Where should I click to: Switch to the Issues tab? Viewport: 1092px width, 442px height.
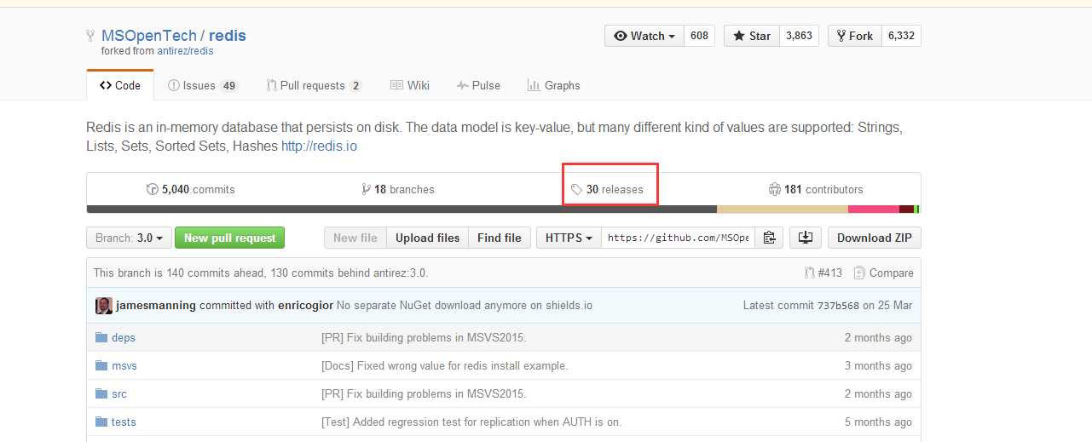coord(203,85)
